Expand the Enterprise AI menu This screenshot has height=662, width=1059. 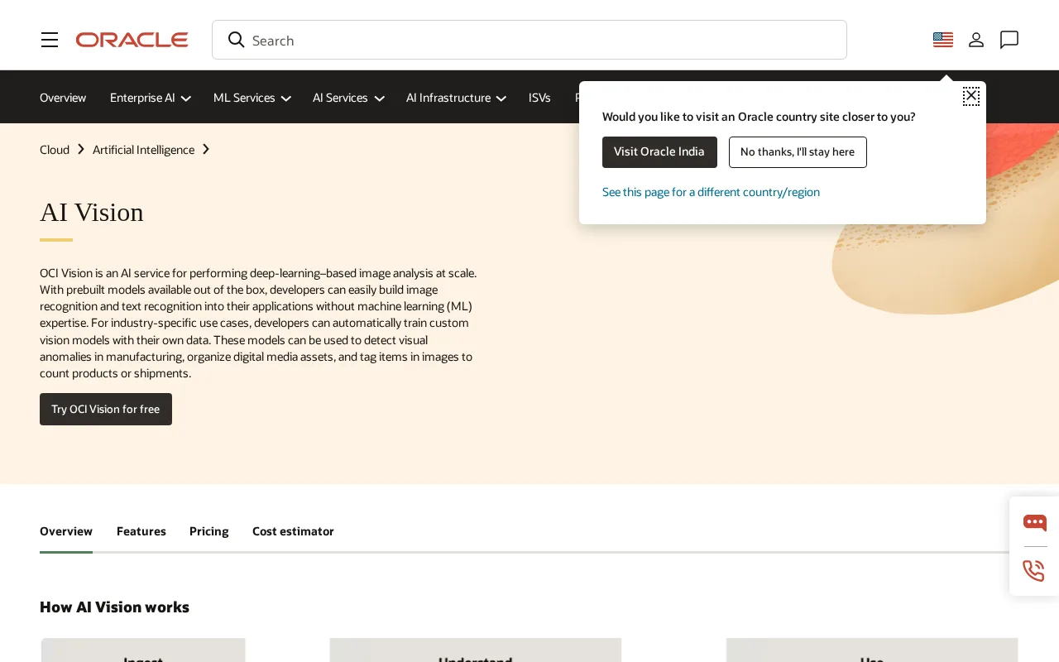pyautogui.click(x=151, y=98)
